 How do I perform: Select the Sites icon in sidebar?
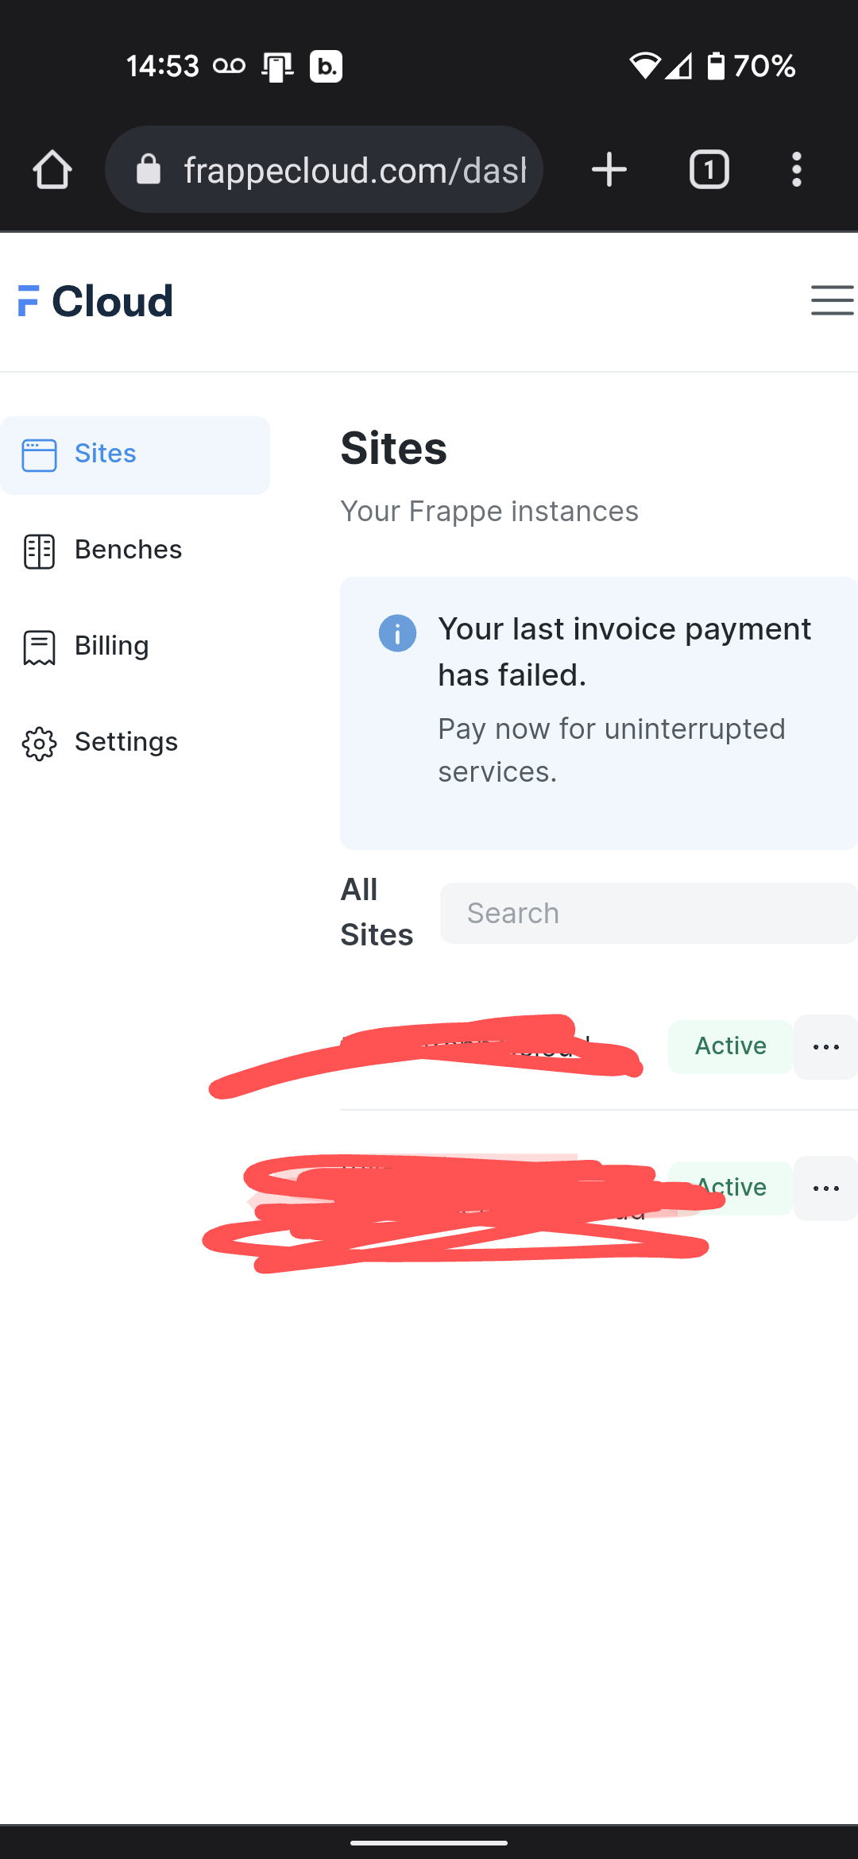38,454
